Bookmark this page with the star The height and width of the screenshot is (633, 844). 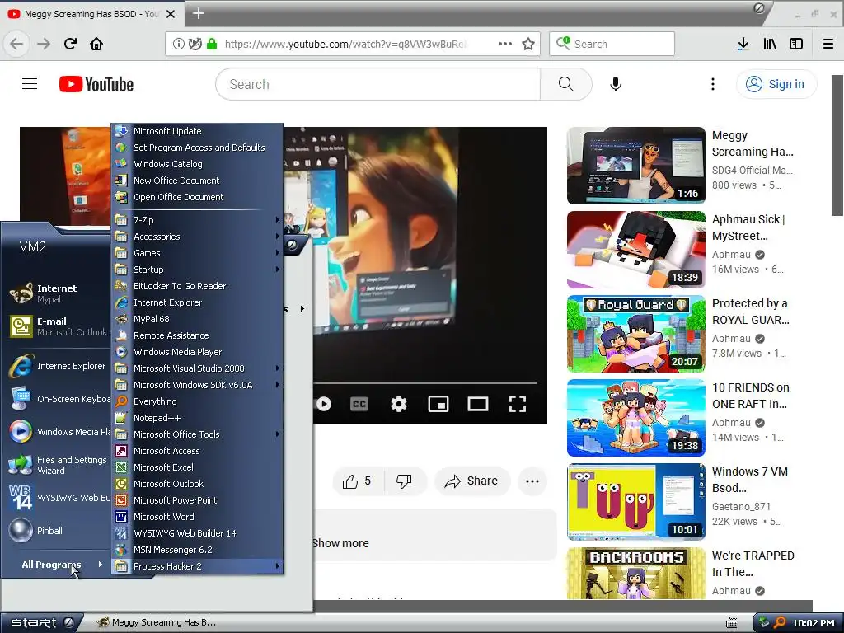(528, 44)
